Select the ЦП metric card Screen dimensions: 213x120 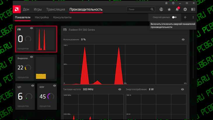pos(25,96)
